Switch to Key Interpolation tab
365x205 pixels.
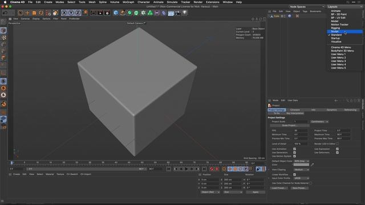click(295, 113)
